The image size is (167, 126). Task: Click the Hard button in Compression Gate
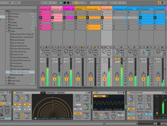pos(131,109)
